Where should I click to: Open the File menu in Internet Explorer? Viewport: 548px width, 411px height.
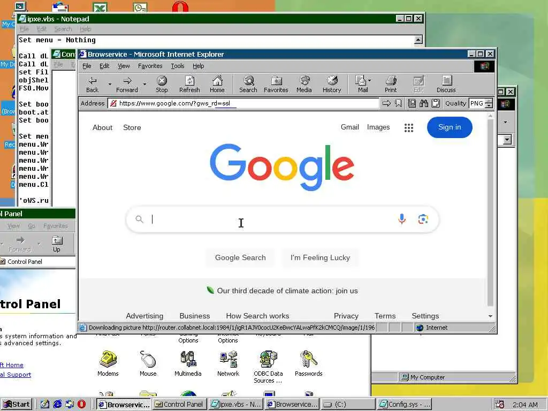click(87, 66)
